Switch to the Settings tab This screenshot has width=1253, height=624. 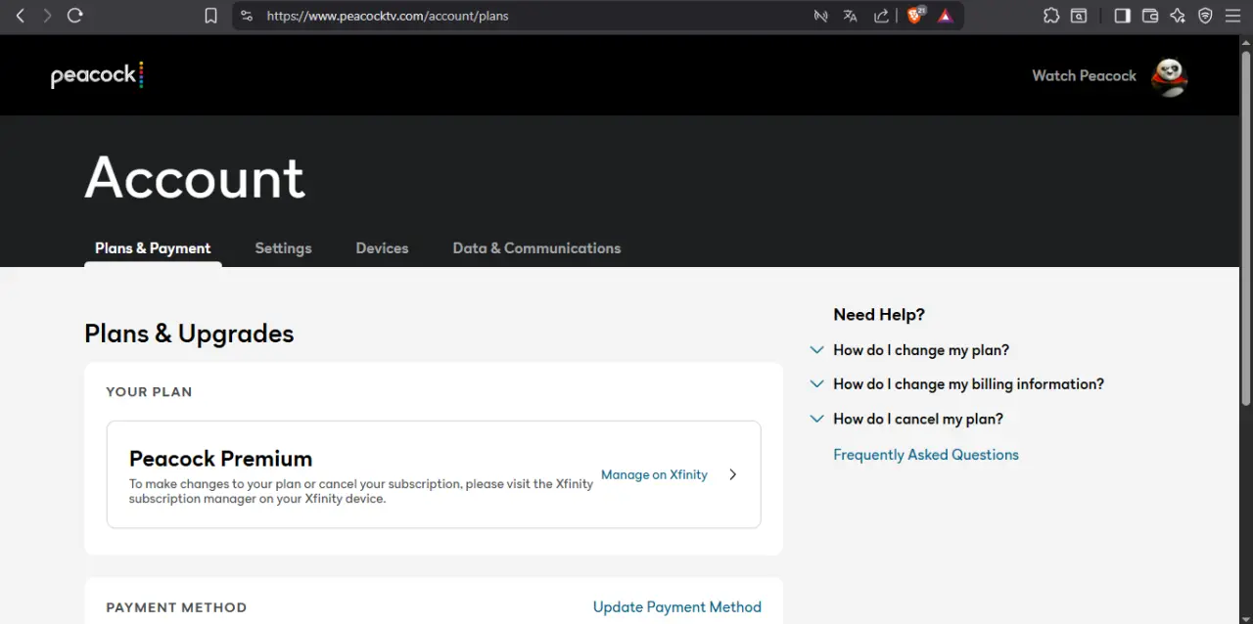[283, 248]
